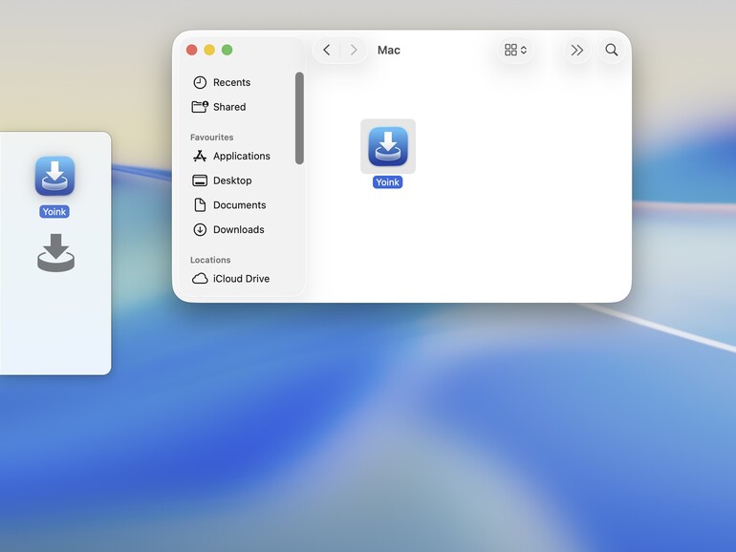Click the Shared folder icon
Viewport: 736px width, 552px height.
click(200, 107)
